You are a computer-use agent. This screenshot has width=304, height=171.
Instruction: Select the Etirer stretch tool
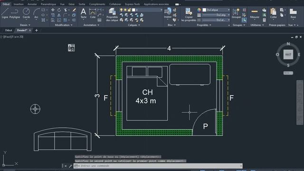point(53,20)
